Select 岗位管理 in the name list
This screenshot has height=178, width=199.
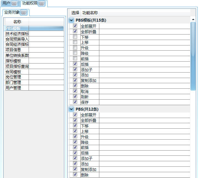click(x=34, y=77)
